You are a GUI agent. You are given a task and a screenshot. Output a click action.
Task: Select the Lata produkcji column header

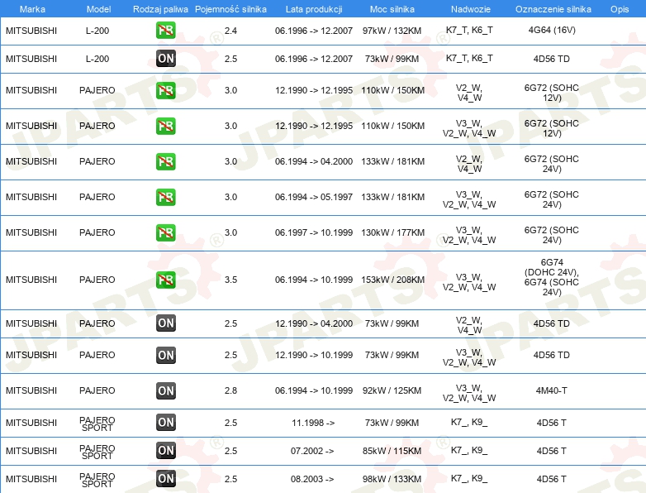tap(312, 8)
